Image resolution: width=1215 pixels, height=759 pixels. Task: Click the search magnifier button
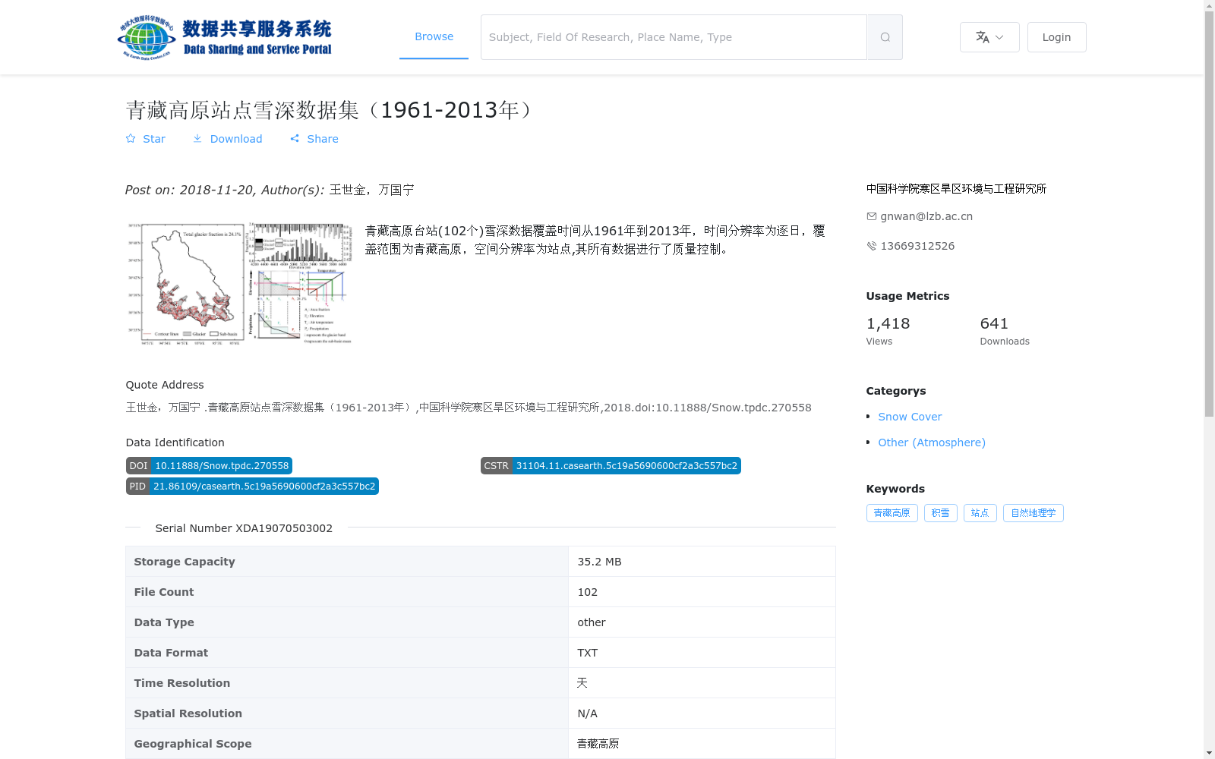point(885,37)
